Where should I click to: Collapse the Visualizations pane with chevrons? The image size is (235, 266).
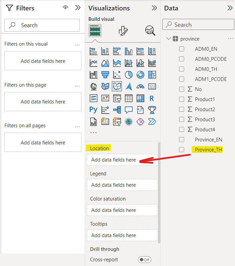click(x=154, y=8)
